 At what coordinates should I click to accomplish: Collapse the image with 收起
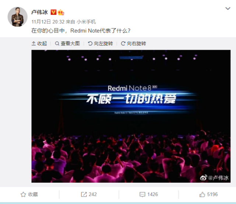click(39, 43)
